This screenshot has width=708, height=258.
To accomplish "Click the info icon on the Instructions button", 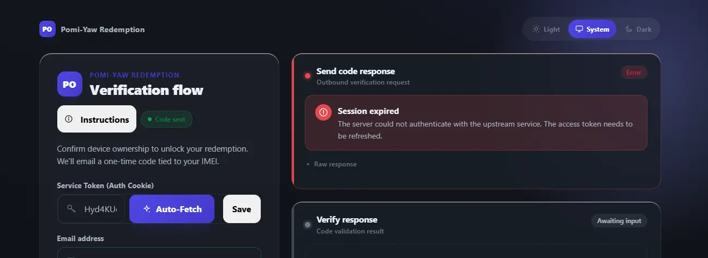I will pyautogui.click(x=69, y=119).
